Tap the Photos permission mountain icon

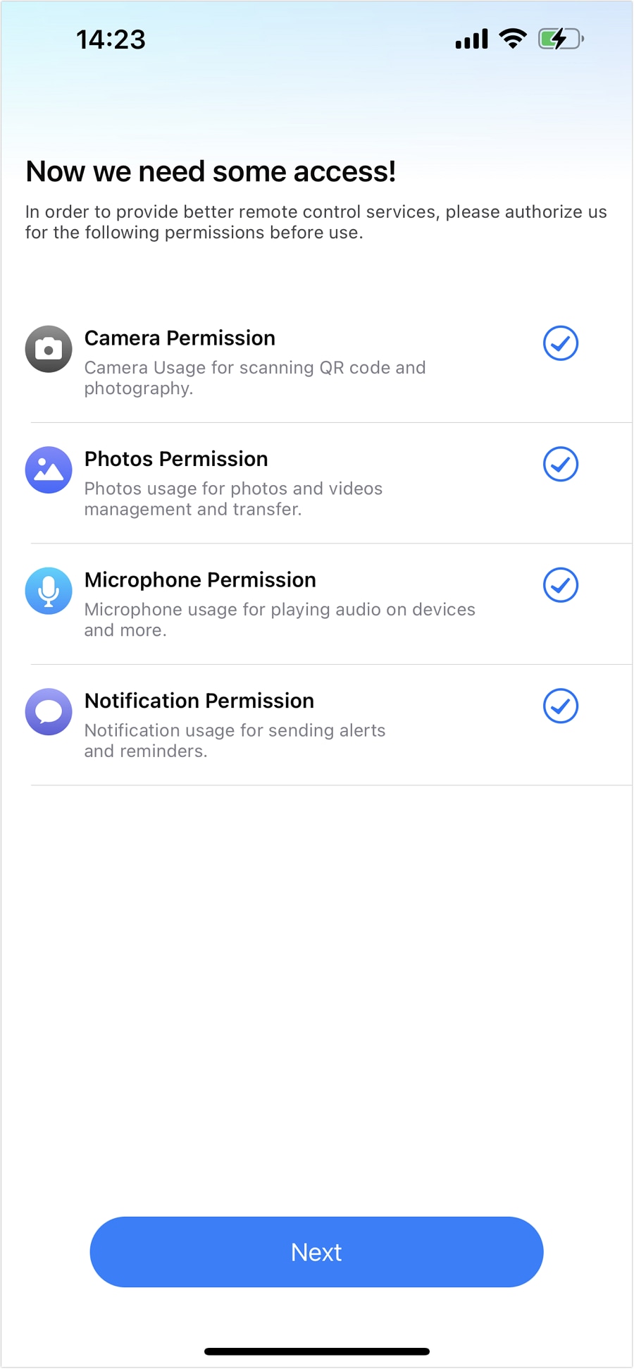click(x=49, y=470)
